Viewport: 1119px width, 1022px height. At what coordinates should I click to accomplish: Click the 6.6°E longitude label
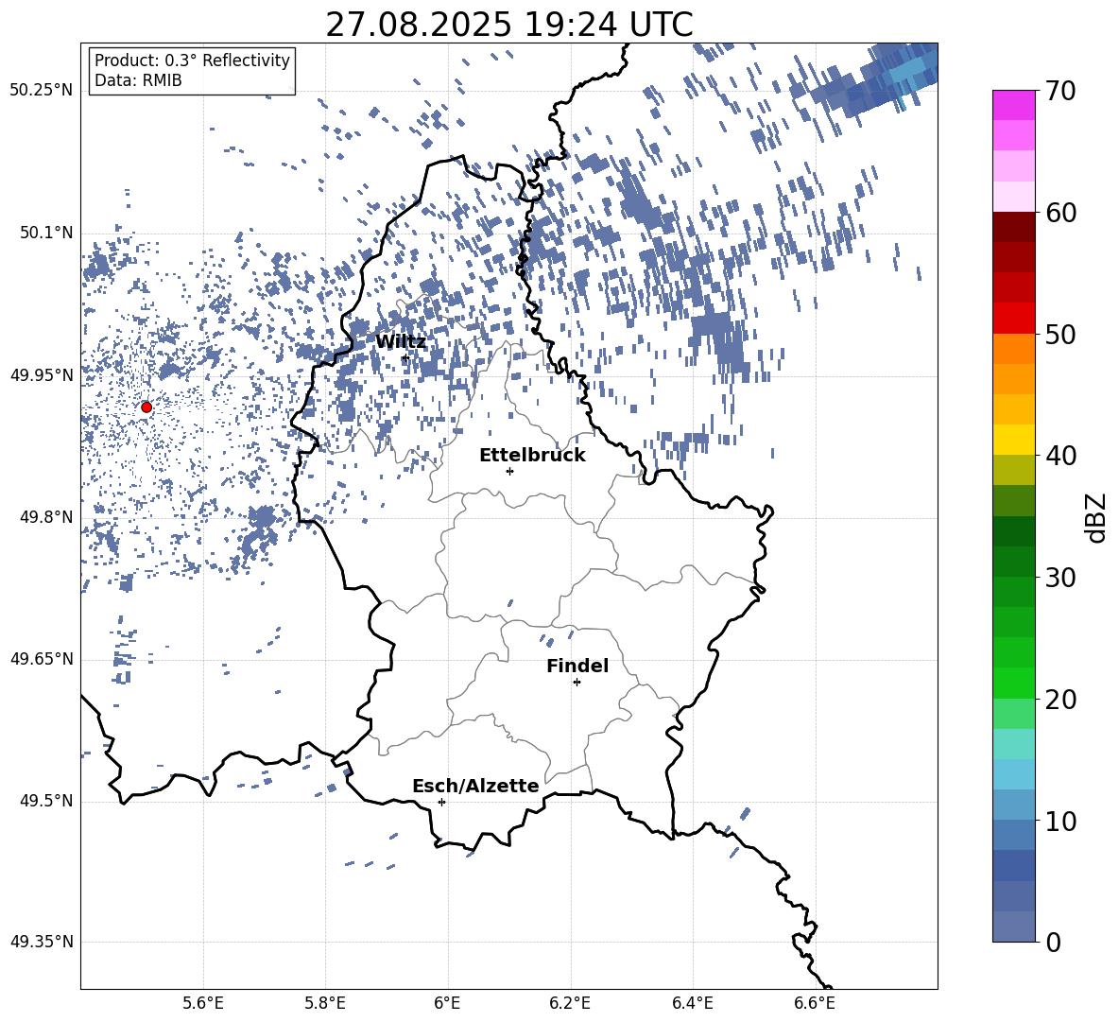(x=815, y=1003)
